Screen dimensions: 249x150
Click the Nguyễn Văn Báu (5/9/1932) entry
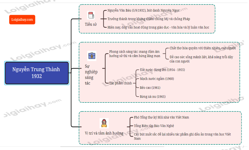[143, 10]
